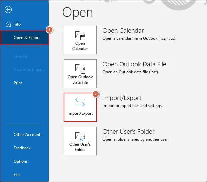Click the back arrow circle icon

[8, 9]
